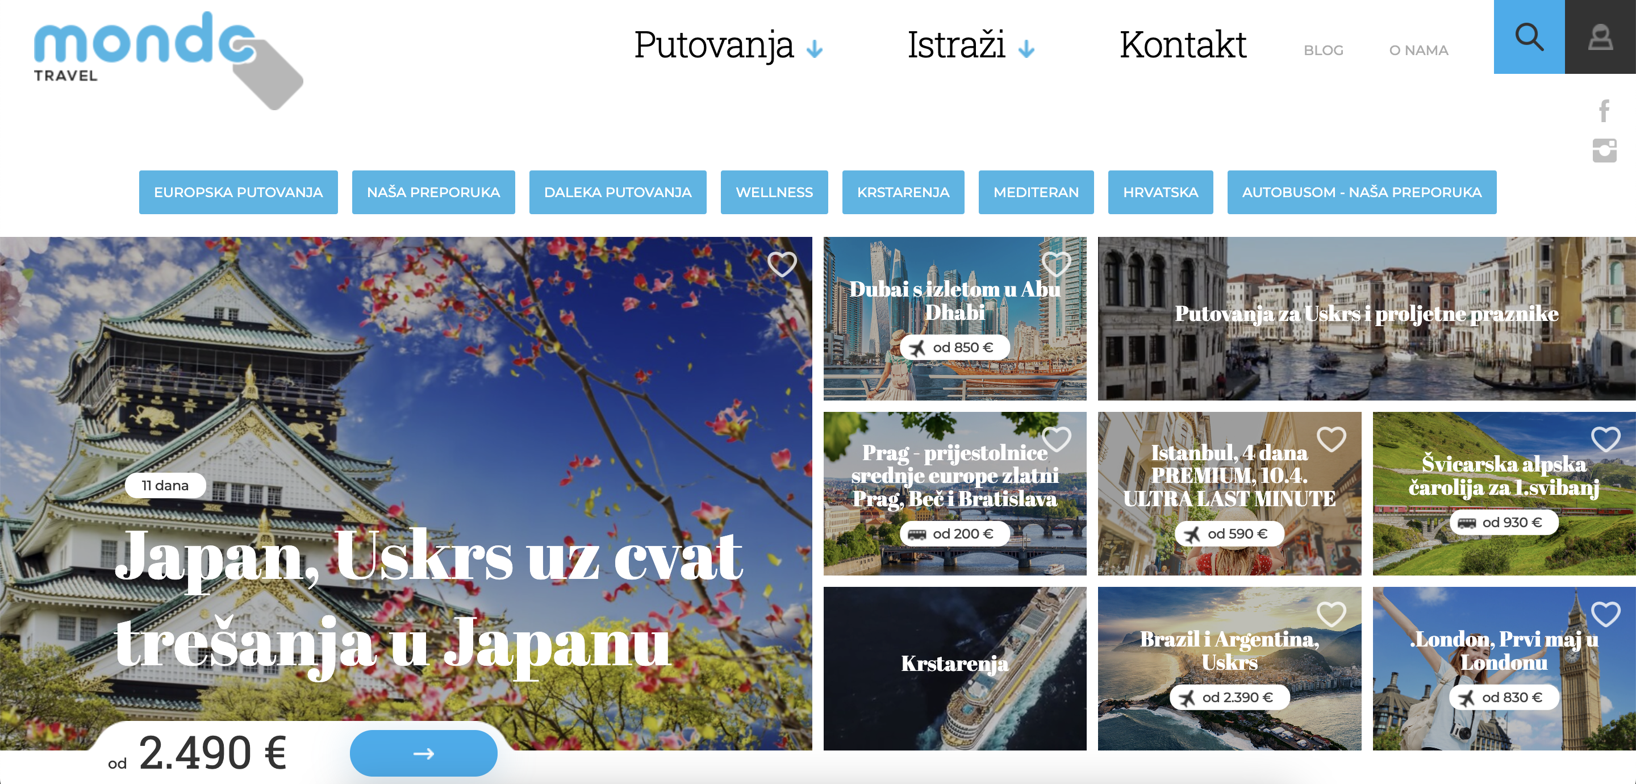Screen dimensions: 1636x784
Task: Open the Putovanja za Uskrs Venice banner
Action: [x=1366, y=318]
